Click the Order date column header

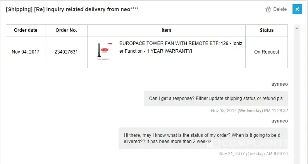point(26,30)
